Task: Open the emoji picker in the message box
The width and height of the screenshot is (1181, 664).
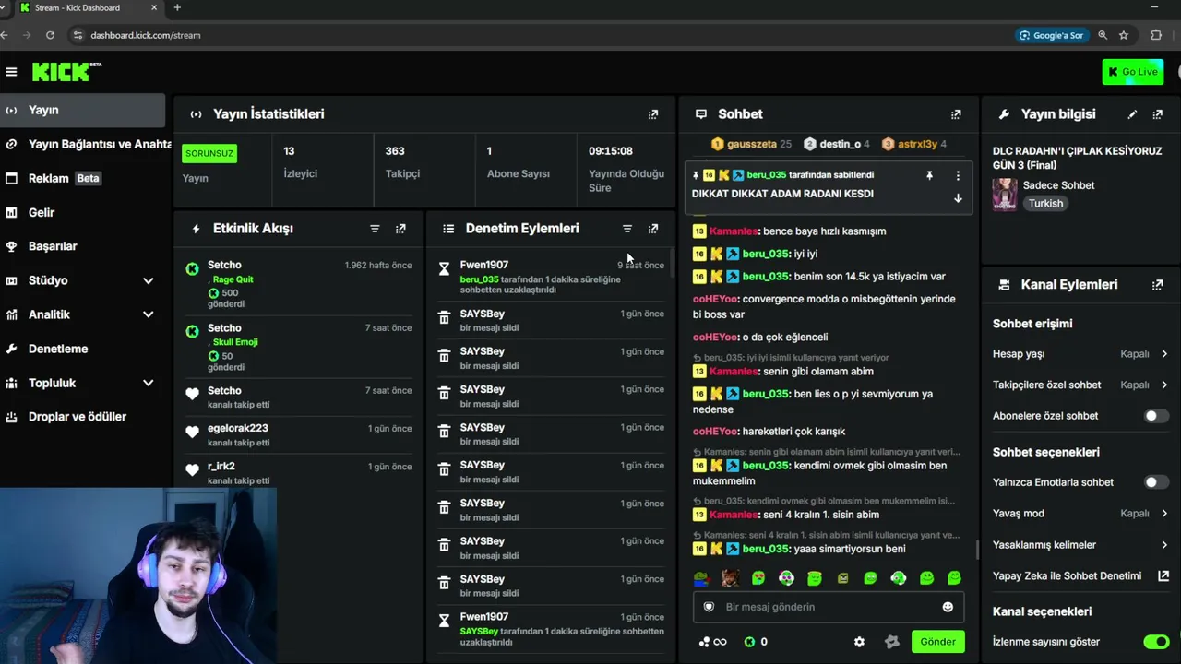Action: [x=948, y=607]
